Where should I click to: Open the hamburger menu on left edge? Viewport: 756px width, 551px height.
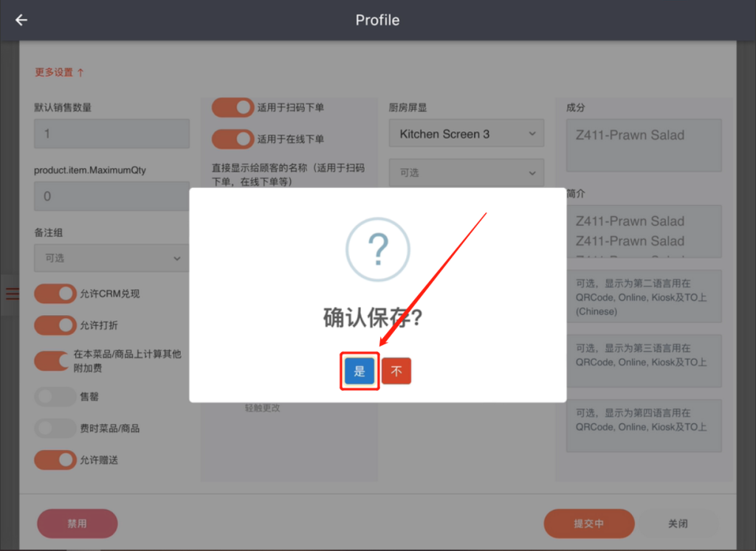[x=13, y=294]
